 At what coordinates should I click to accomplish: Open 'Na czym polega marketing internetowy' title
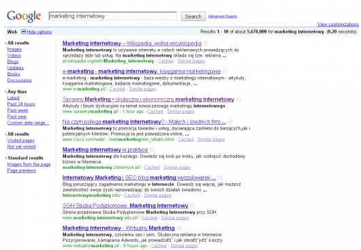144,122
